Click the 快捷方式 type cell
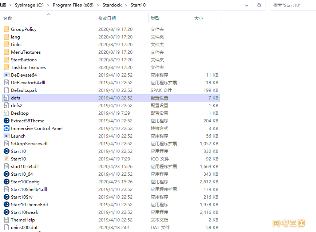 159,128
